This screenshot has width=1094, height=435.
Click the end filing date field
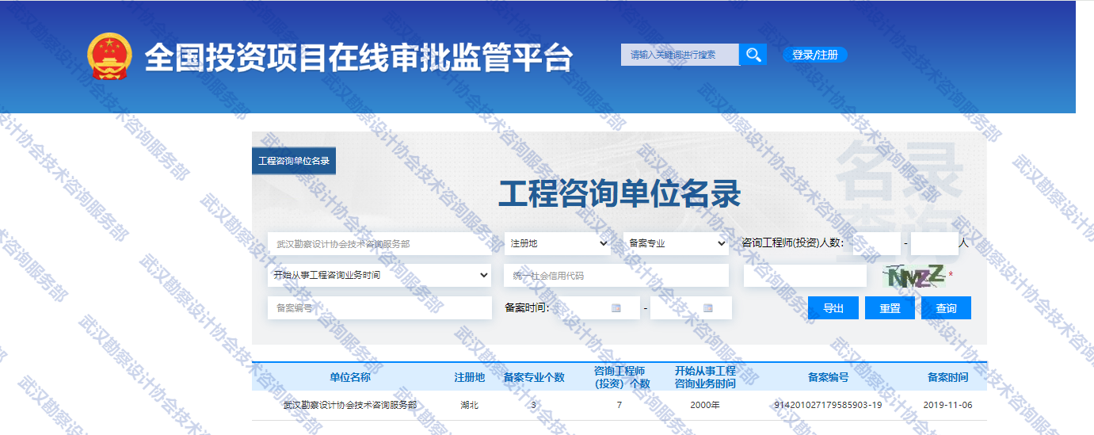coord(691,307)
